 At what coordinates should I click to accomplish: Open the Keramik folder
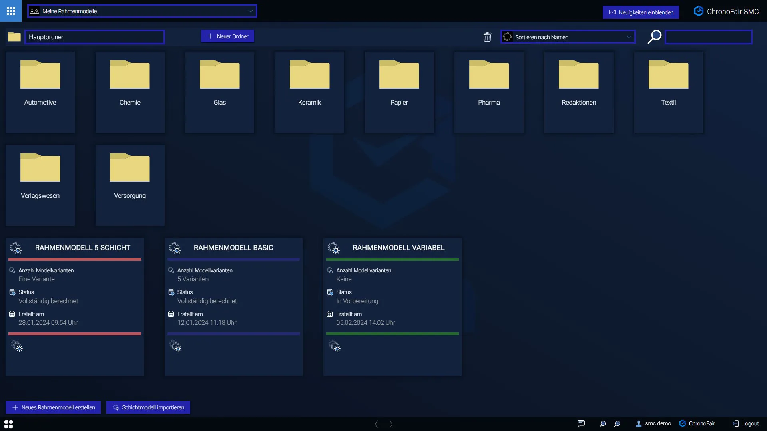[309, 92]
